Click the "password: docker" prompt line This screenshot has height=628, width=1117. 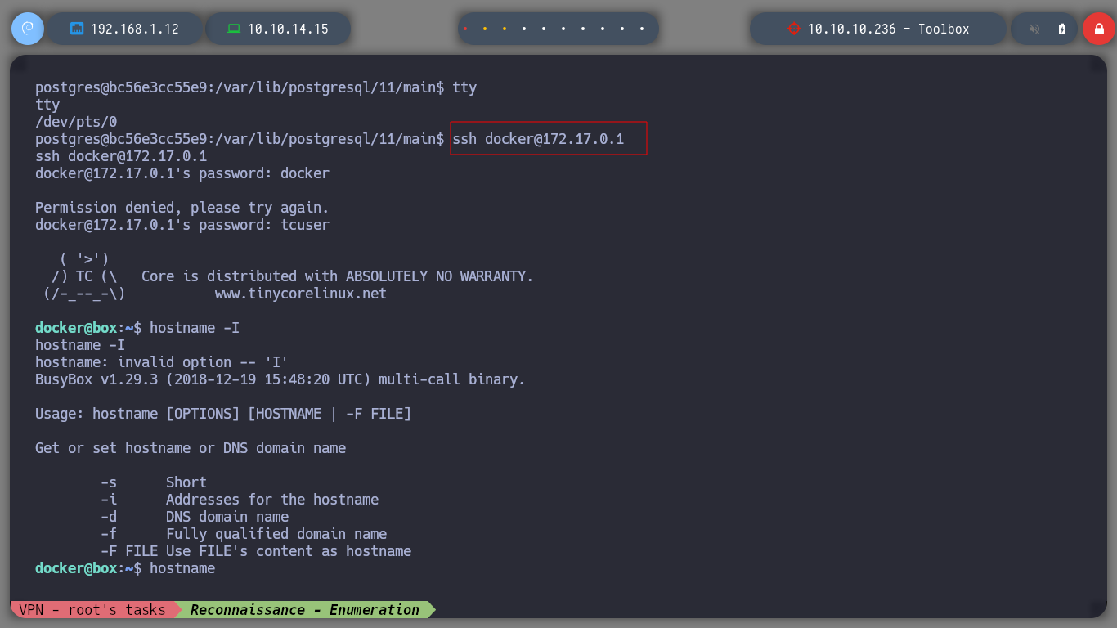(182, 173)
